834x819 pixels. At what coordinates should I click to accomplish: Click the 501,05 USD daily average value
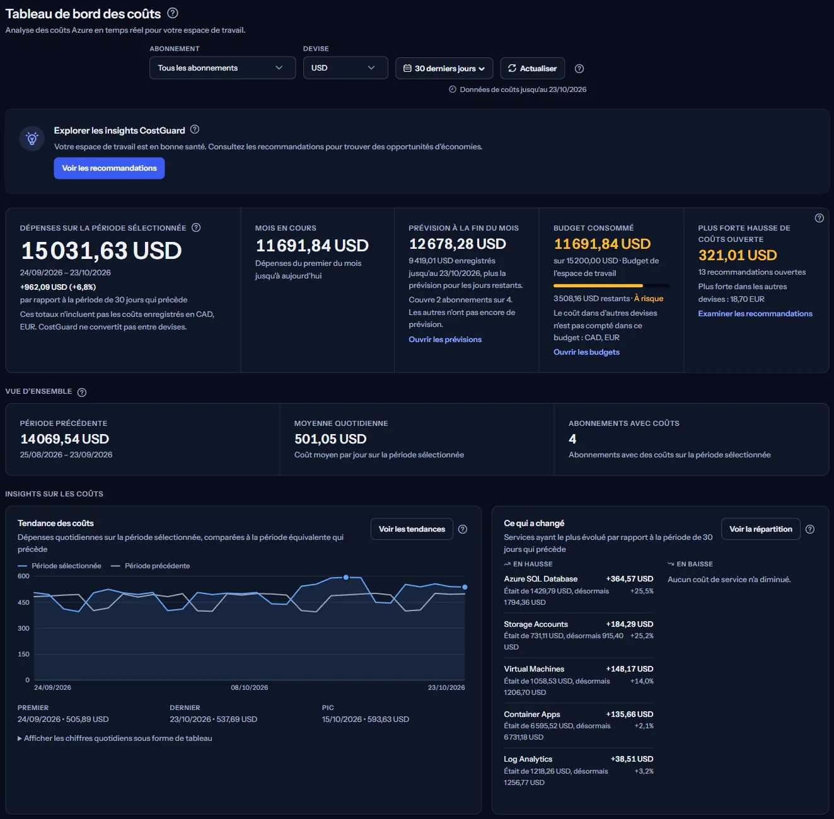coord(330,439)
